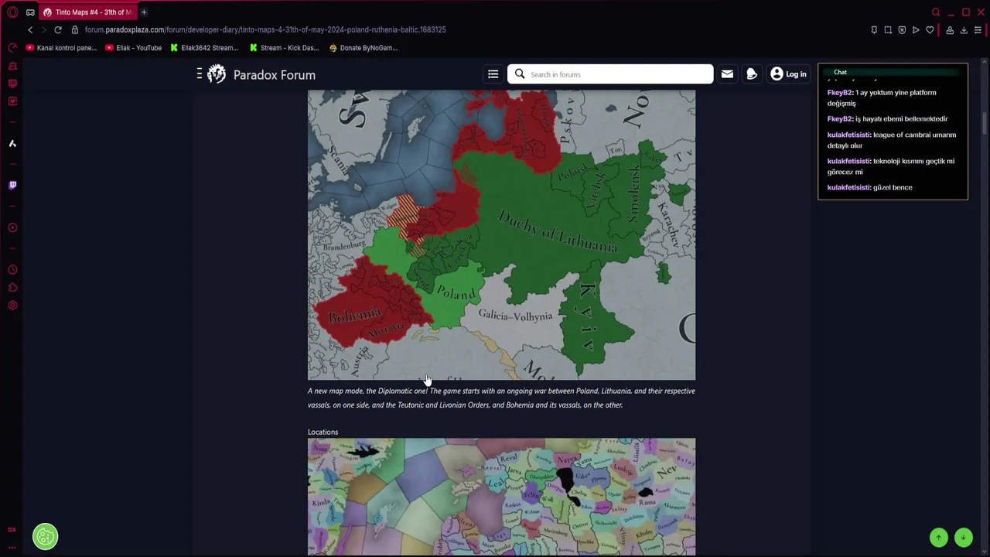Open Twitch panel in the sidebar
This screenshot has height=557, width=990.
pyautogui.click(x=12, y=186)
